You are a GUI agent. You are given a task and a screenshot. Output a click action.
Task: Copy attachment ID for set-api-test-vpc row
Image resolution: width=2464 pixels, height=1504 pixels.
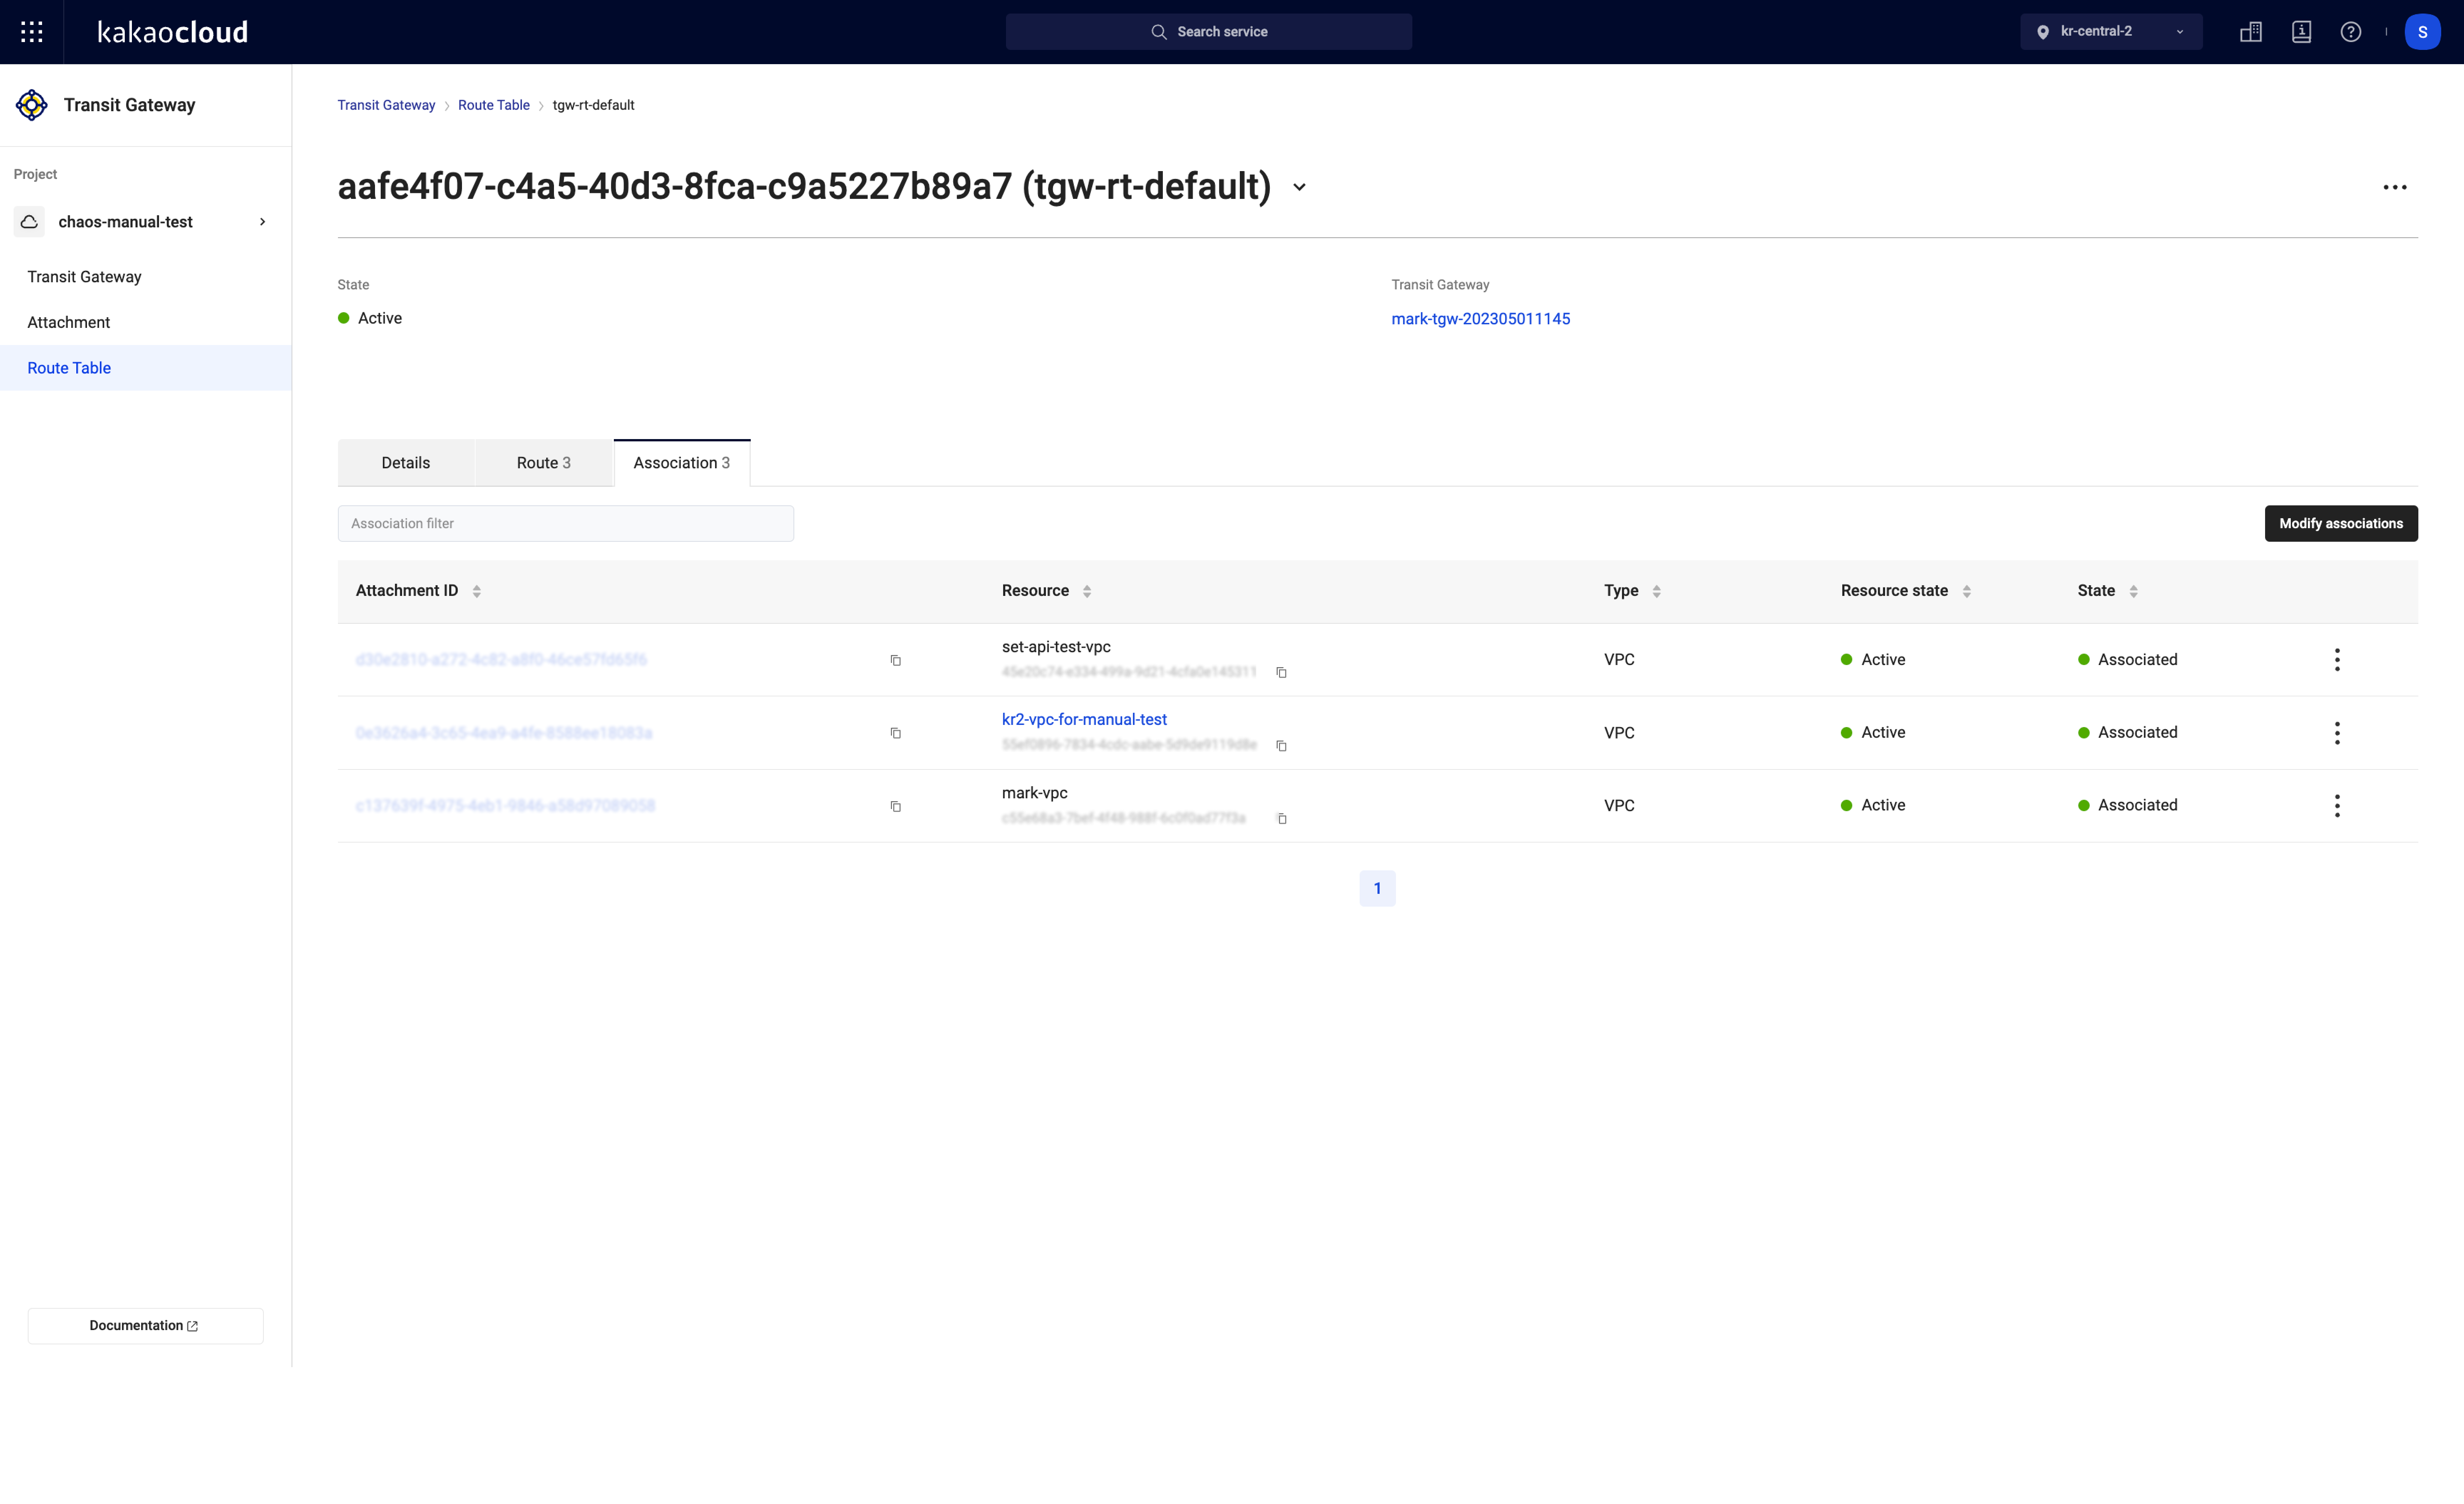(x=896, y=660)
